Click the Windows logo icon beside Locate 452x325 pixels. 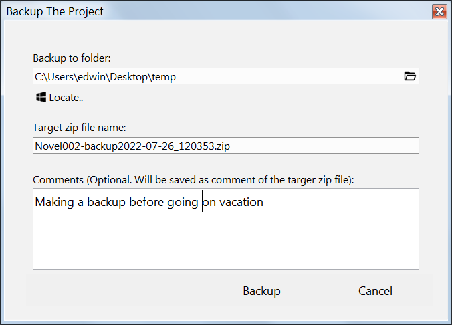click(x=41, y=97)
